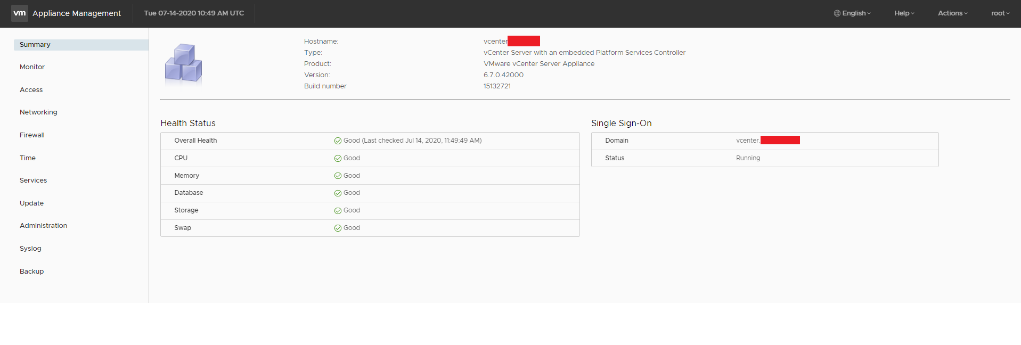Click the Swap row label
Viewport: 1021px width, 345px height.
(x=183, y=228)
